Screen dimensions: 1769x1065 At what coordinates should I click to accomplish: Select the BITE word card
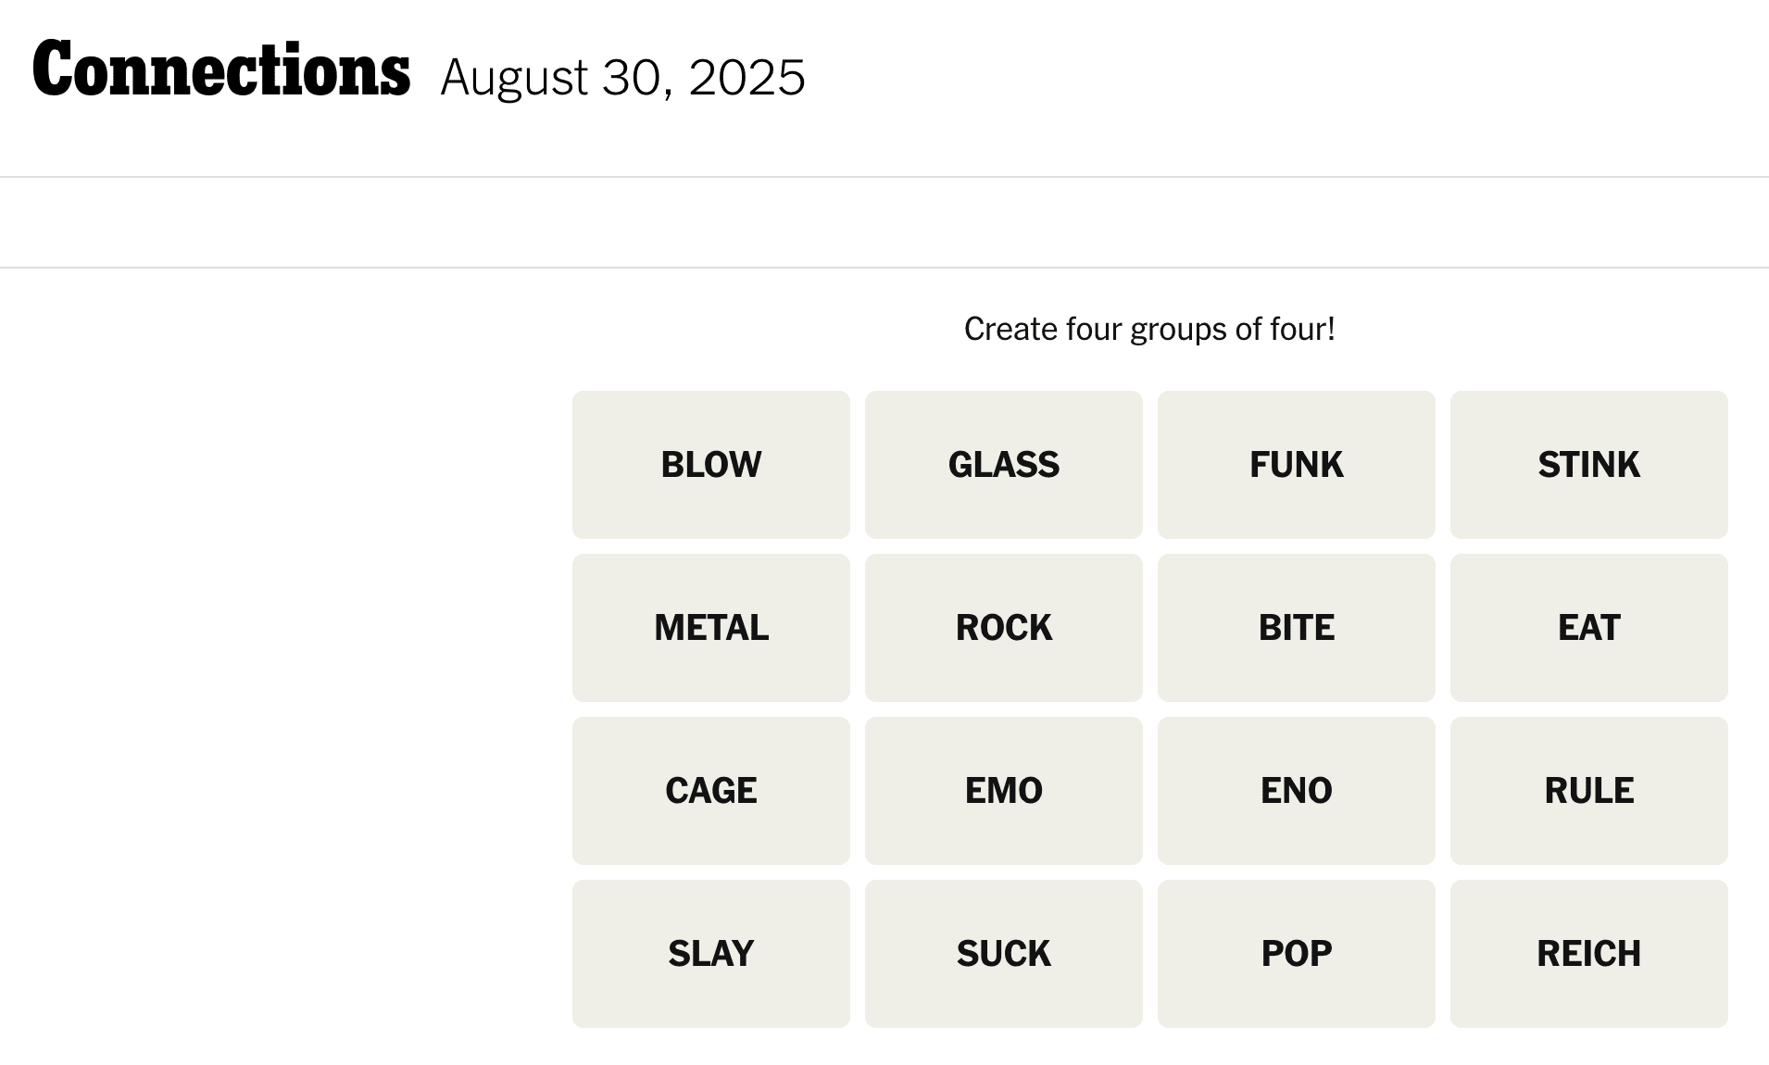point(1296,627)
